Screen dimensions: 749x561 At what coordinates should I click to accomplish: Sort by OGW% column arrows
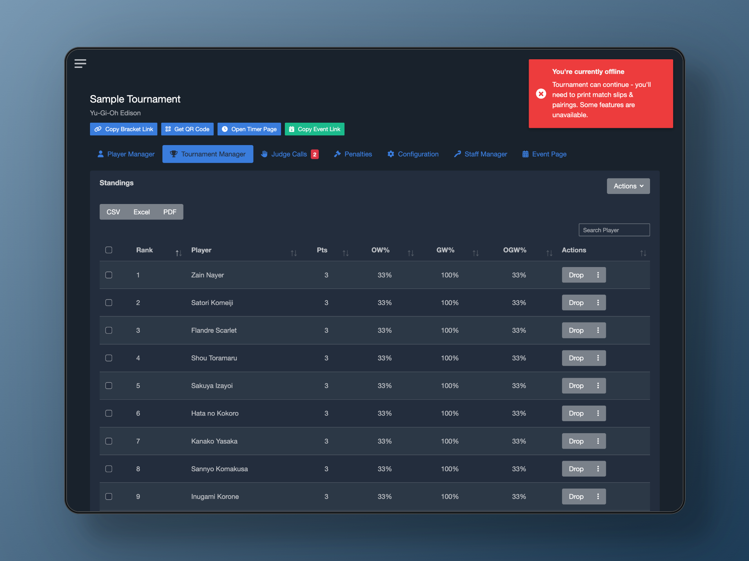pyautogui.click(x=549, y=253)
